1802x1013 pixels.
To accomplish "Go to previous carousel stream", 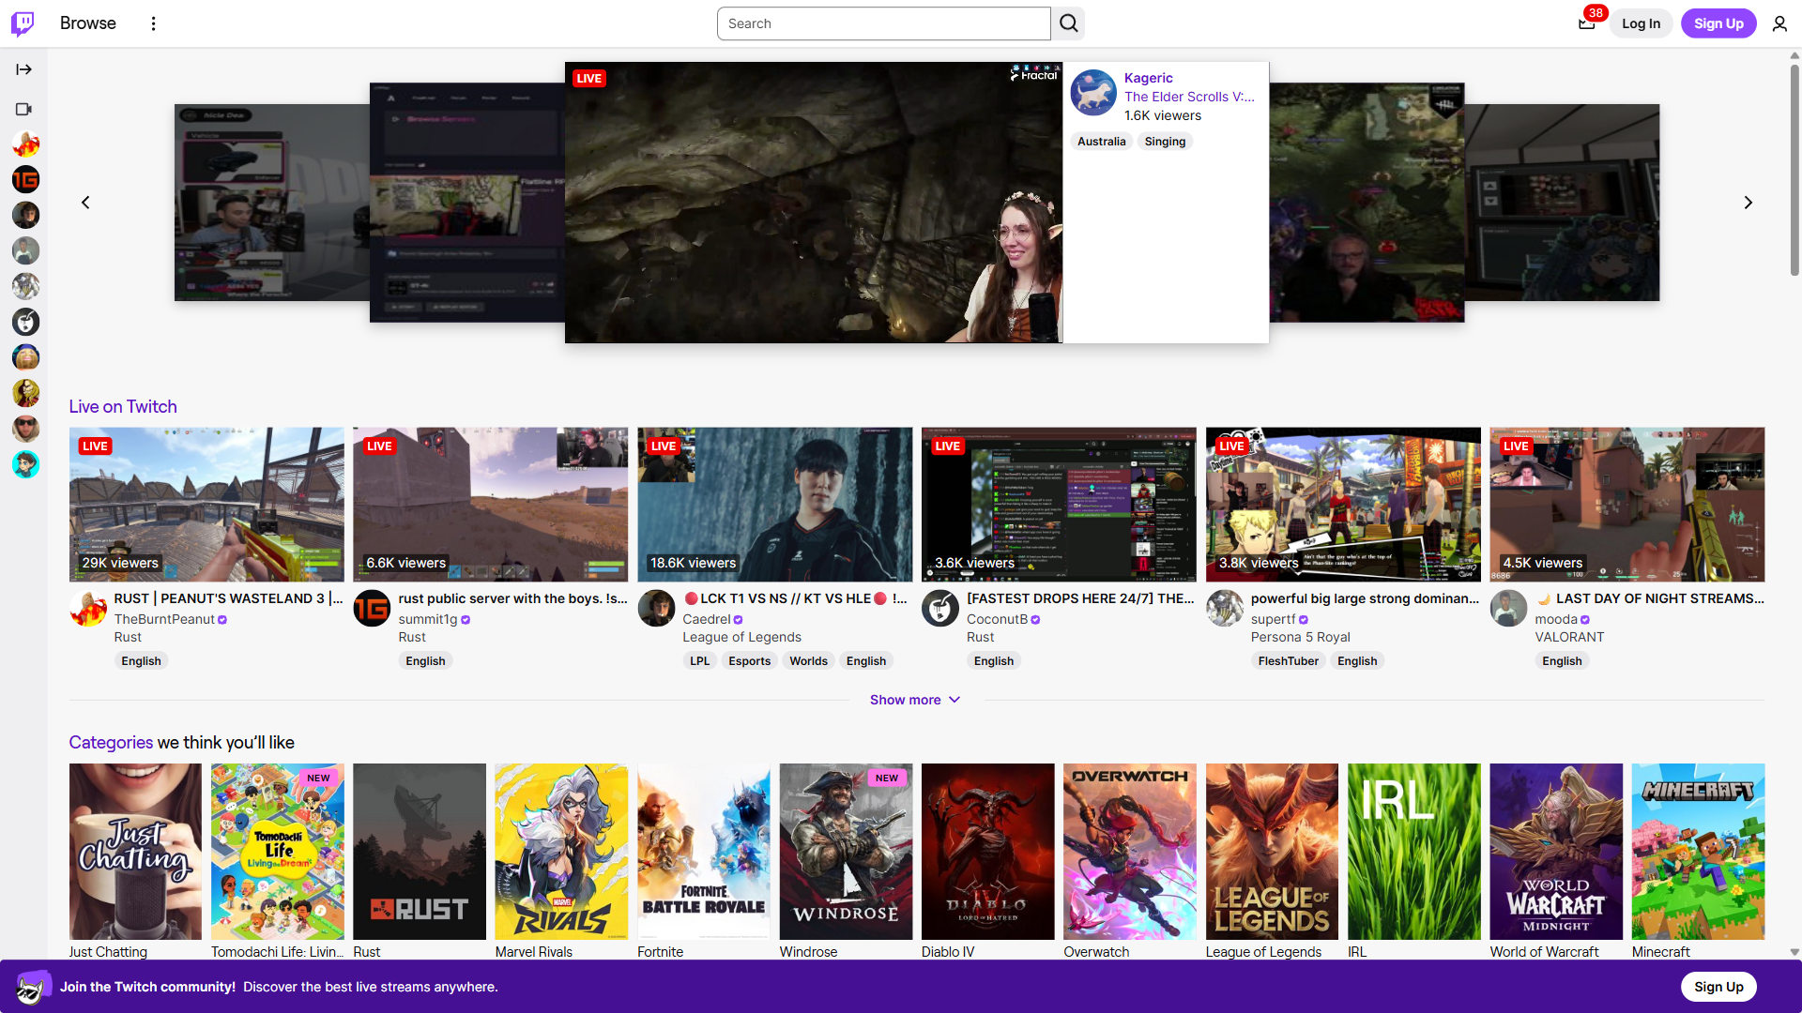I will pos(85,203).
